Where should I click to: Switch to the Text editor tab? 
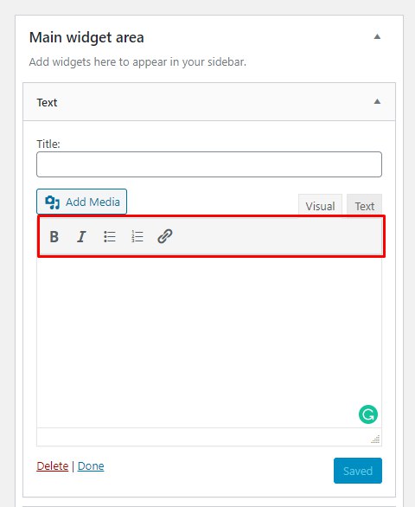(364, 205)
